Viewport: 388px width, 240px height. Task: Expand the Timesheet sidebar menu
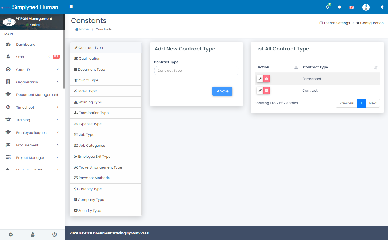[25, 107]
